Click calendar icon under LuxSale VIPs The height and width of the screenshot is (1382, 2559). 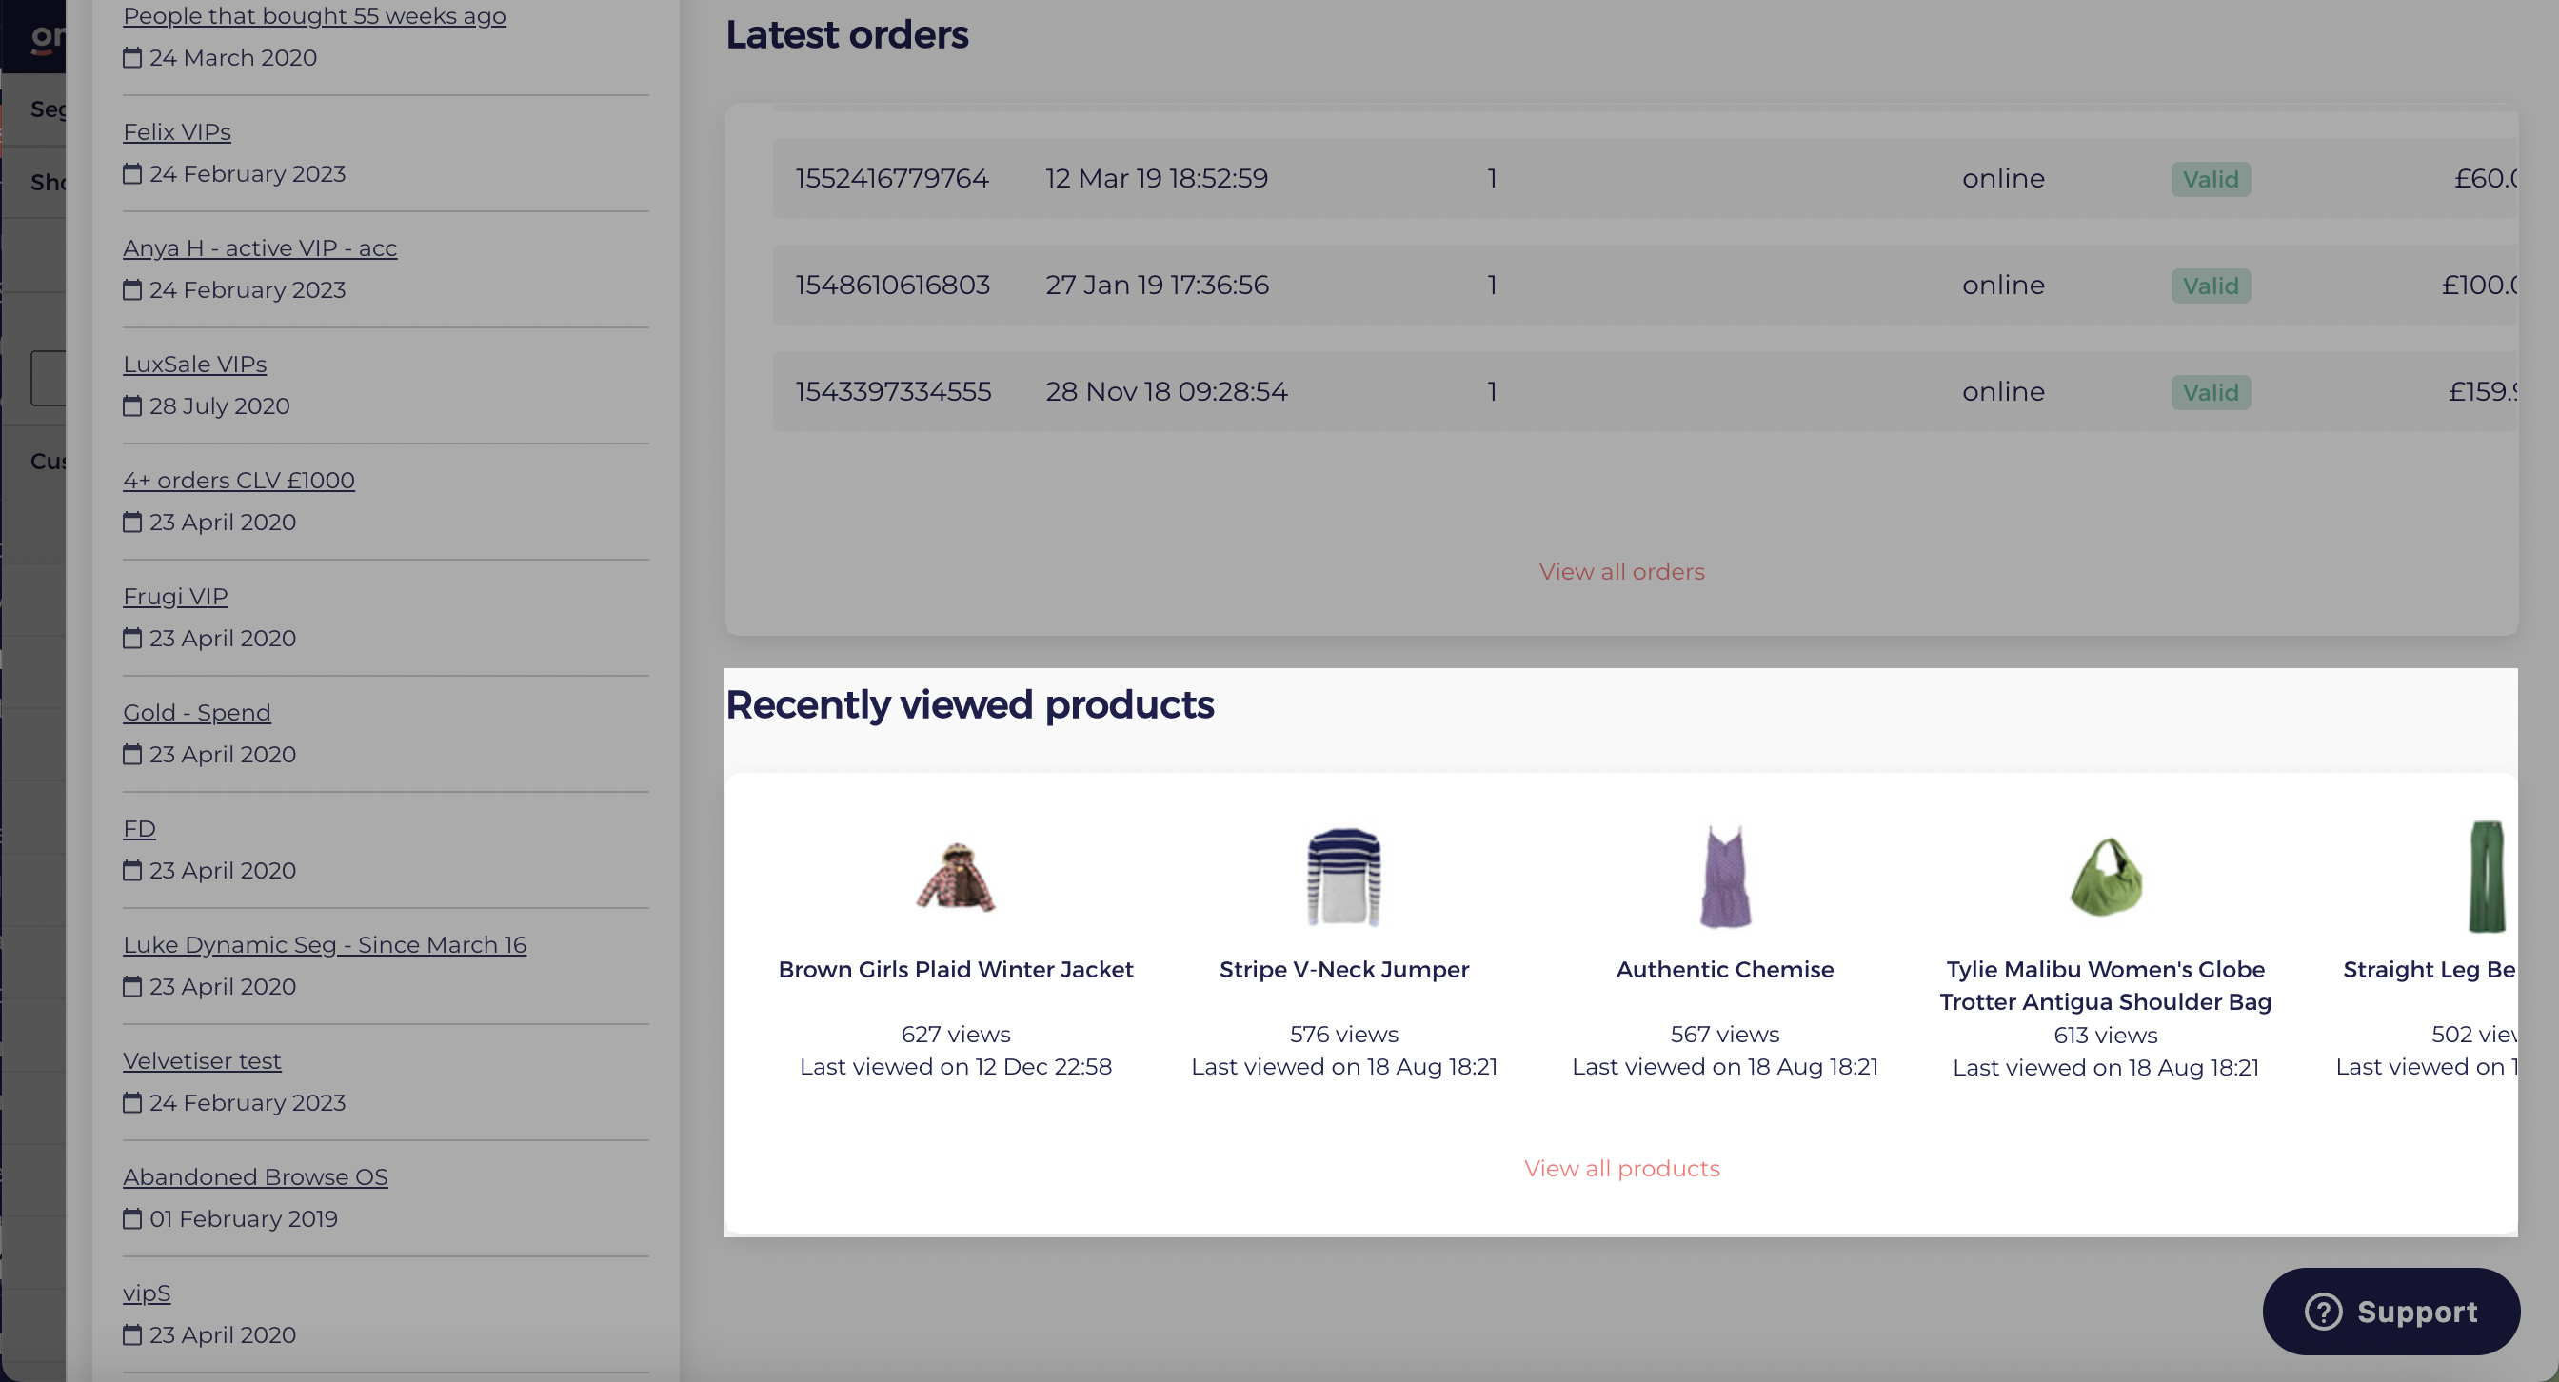pos(132,406)
